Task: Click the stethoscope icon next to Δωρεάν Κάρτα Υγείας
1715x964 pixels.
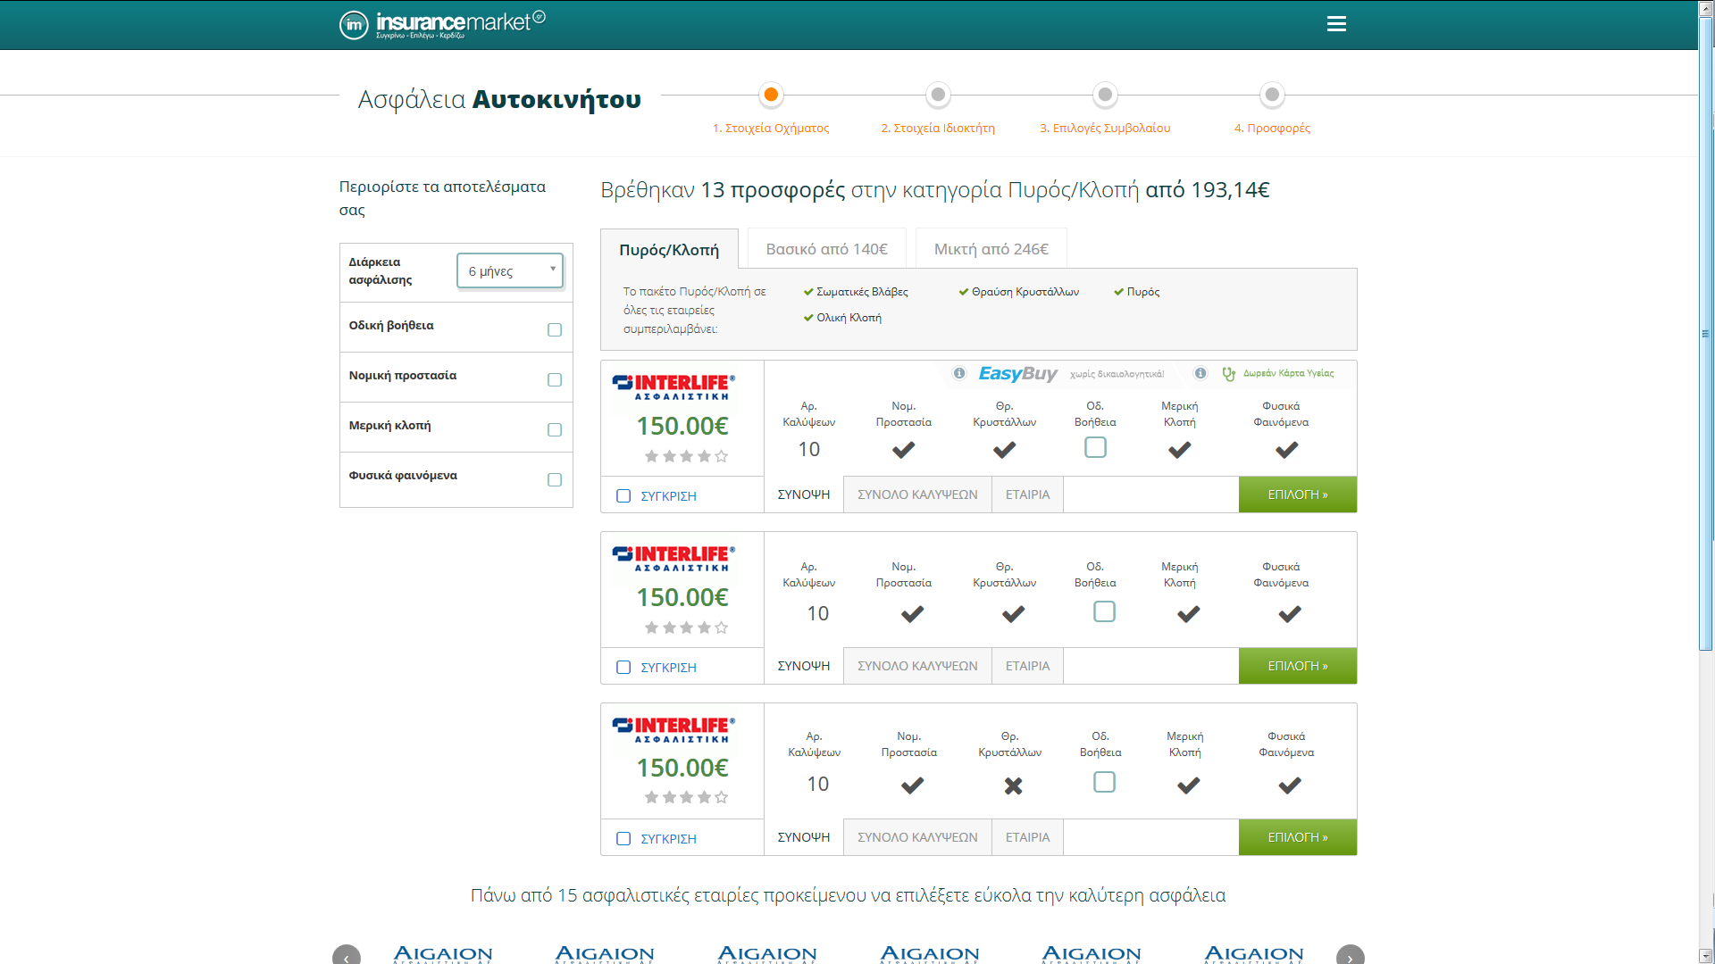Action: click(x=1229, y=374)
